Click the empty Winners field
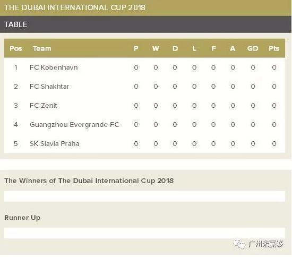Viewport: 292px width, 257px height. click(144, 196)
